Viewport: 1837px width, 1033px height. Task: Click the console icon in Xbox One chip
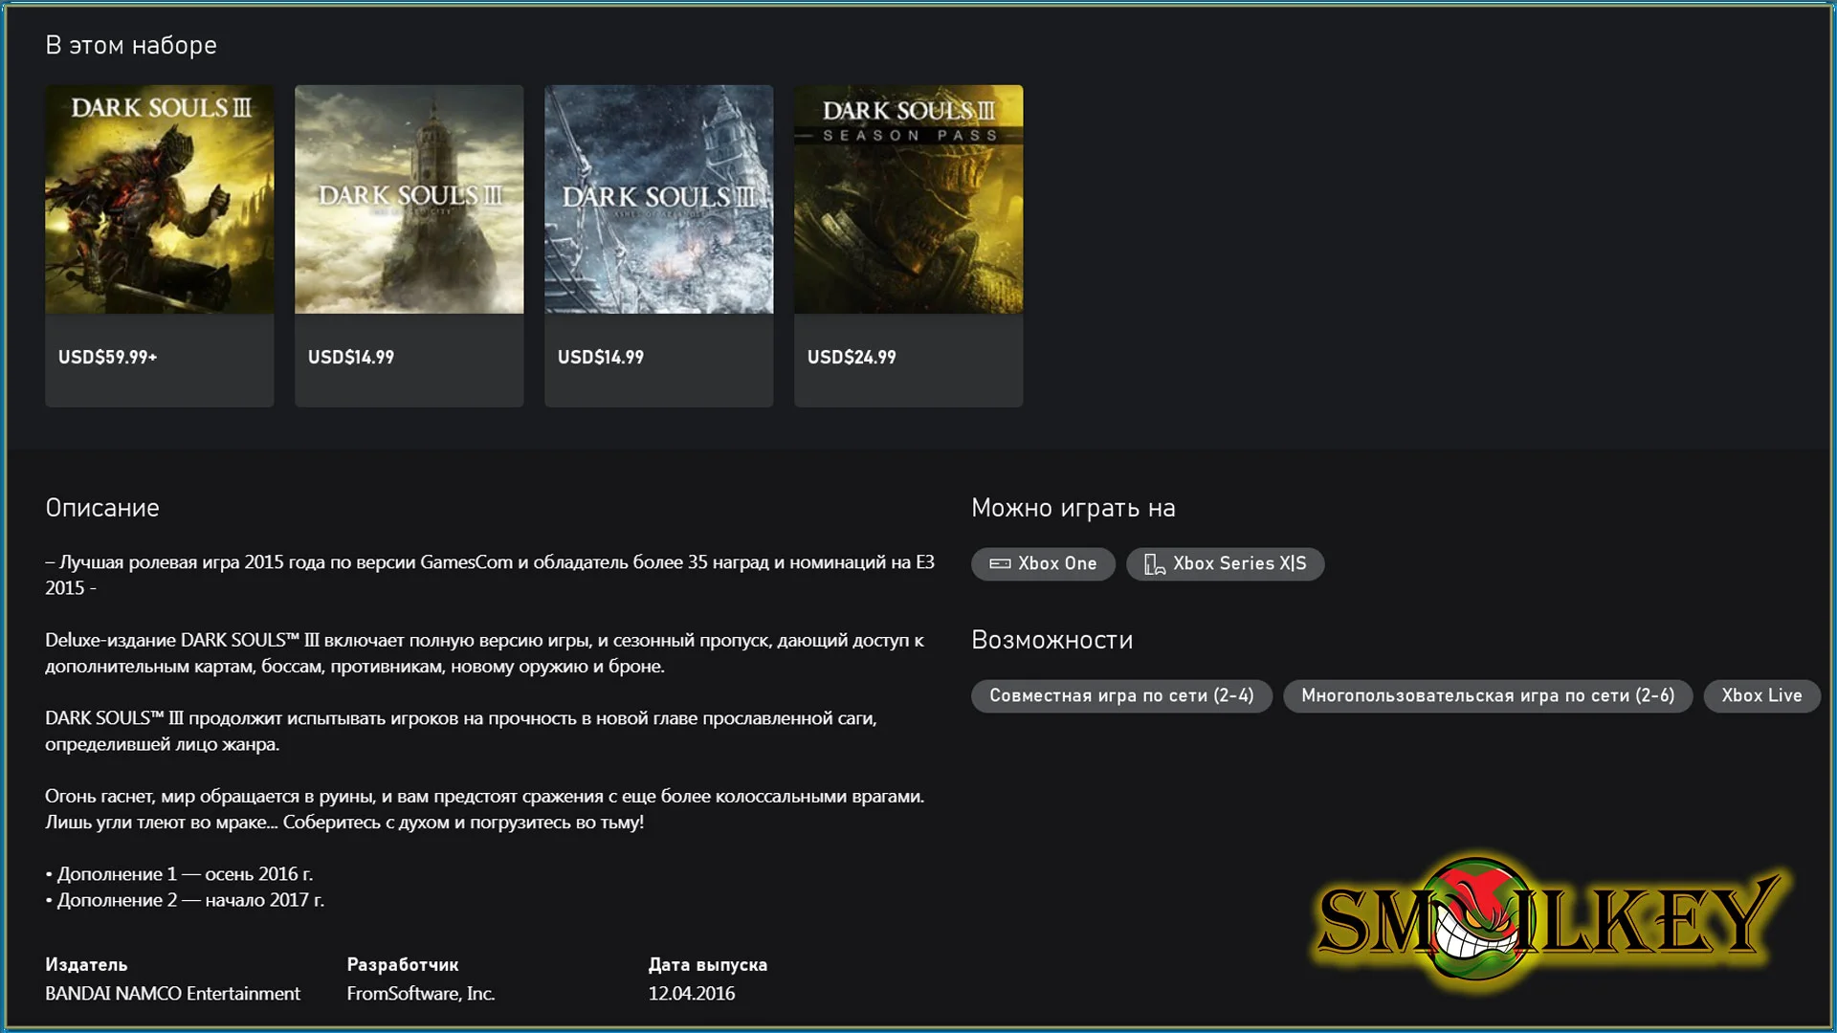1000,563
